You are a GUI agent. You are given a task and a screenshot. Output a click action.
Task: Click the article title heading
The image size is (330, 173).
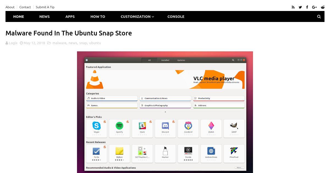(x=68, y=33)
